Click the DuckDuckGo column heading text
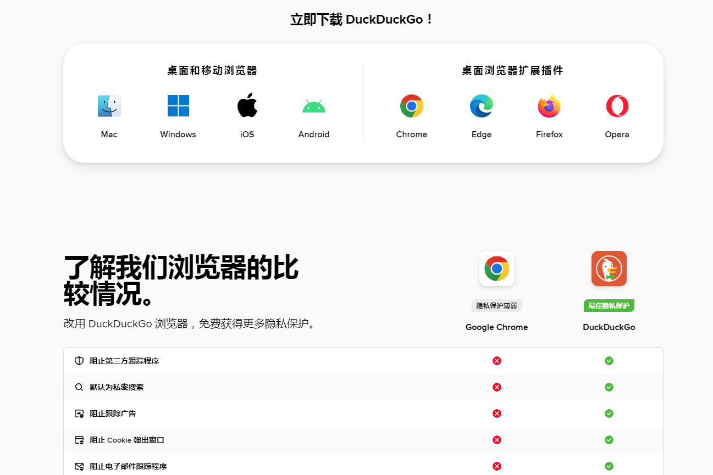 [609, 327]
